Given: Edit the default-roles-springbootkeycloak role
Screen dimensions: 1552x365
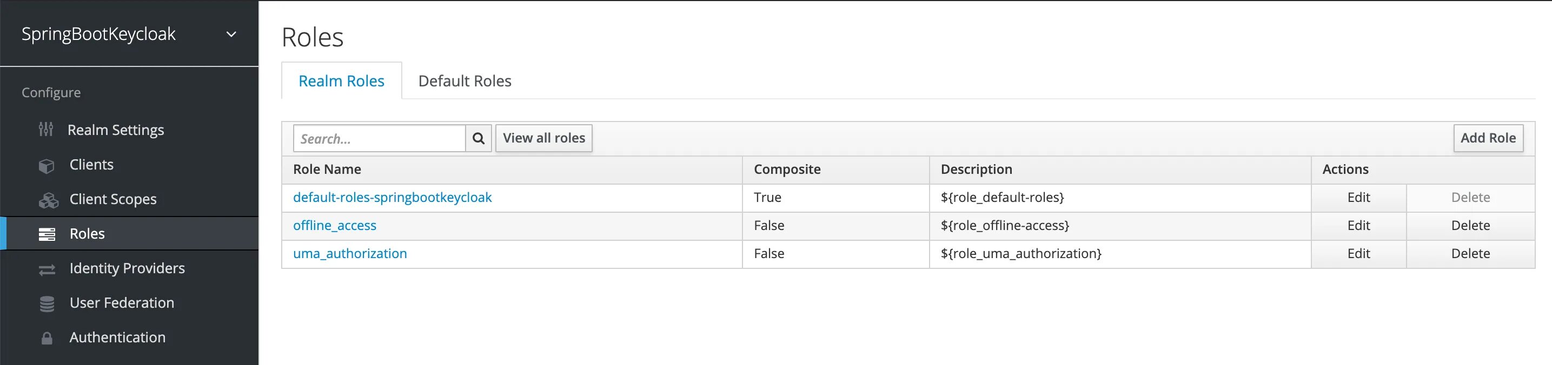Looking at the screenshot, I should tap(1358, 197).
